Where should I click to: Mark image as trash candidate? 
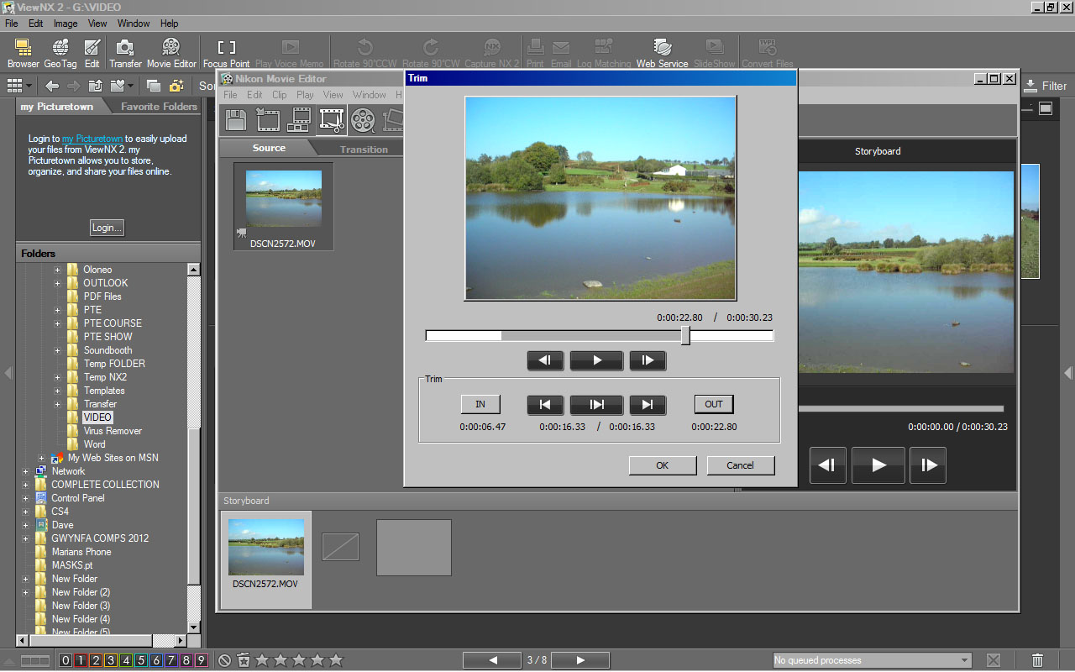tap(244, 660)
